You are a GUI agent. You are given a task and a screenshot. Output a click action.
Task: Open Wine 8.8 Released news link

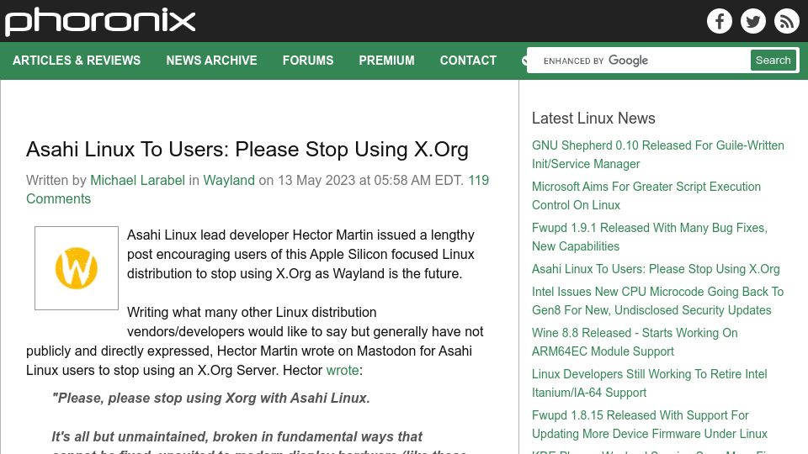point(635,342)
